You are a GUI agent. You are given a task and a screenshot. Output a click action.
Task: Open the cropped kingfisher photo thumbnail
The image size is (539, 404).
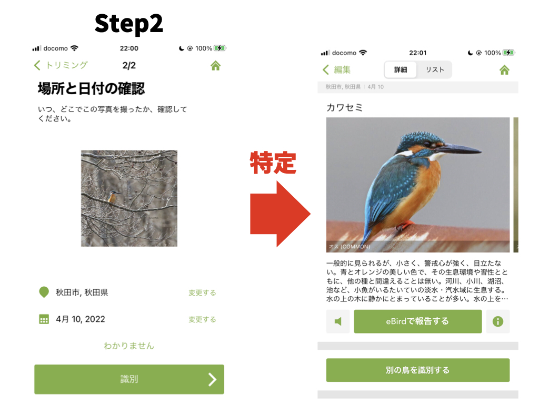[x=129, y=198]
